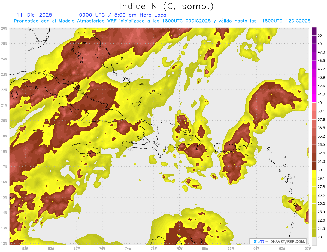
Task: Click the "74W" longitude label
Action: (128, 248)
